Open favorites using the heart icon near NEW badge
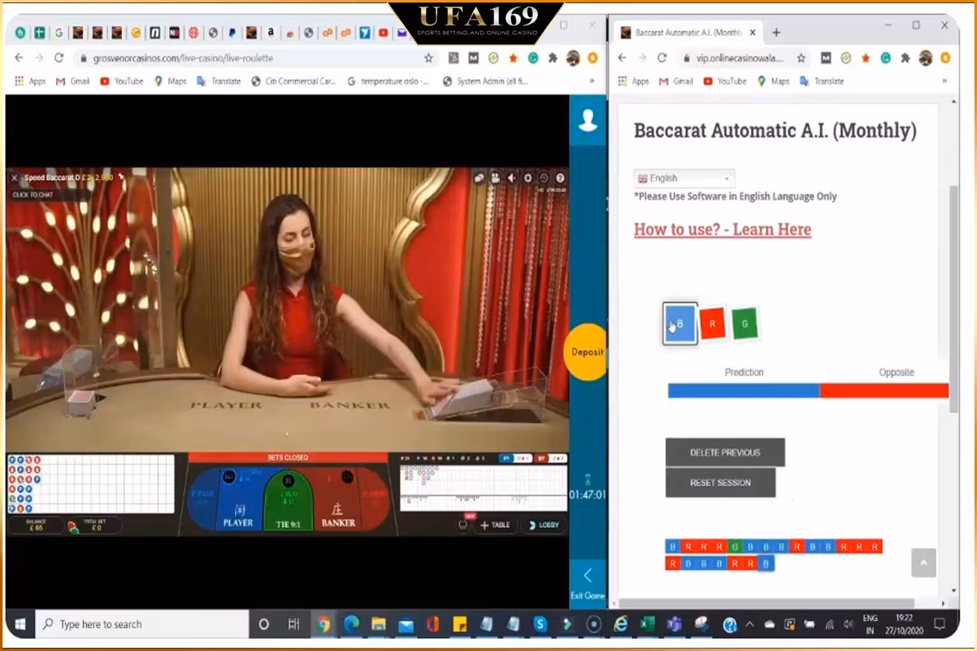The image size is (977, 651). click(462, 524)
